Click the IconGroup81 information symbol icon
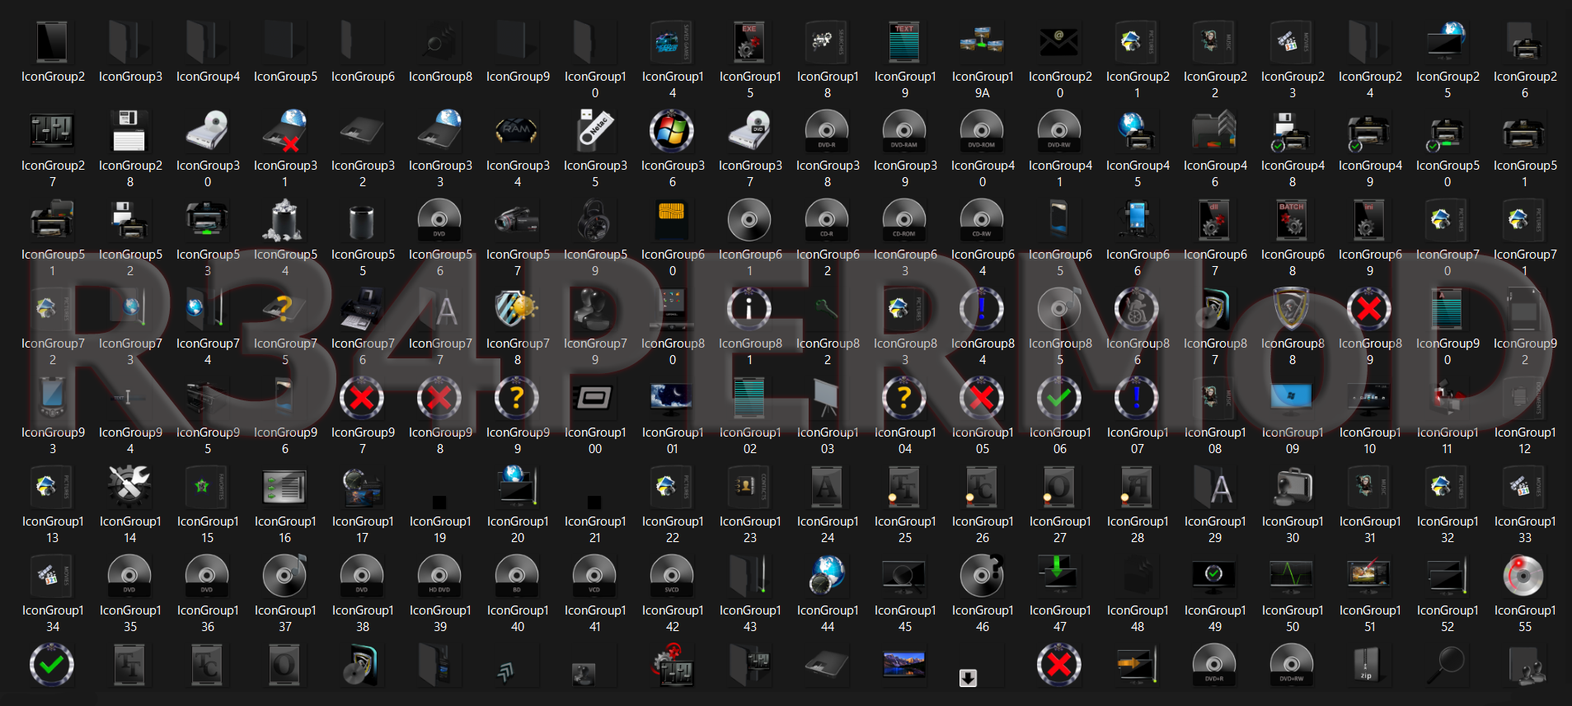Image resolution: width=1572 pixels, height=706 pixels. click(x=749, y=309)
